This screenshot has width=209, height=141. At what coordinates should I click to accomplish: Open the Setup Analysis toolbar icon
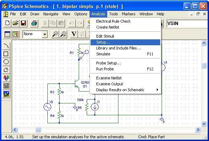(7, 34)
